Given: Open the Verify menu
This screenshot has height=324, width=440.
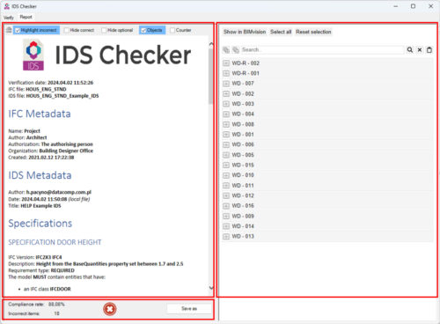Looking at the screenshot, I should pos(9,18).
